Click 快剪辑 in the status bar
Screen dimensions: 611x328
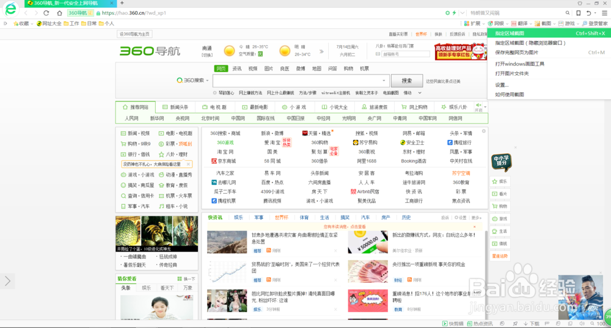(x=453, y=324)
